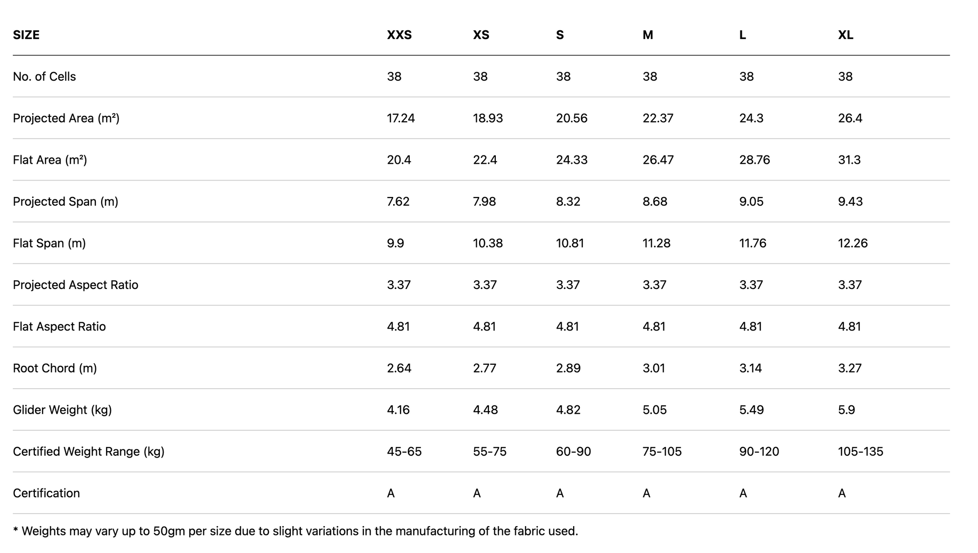Select the M size column header
The height and width of the screenshot is (553, 978).
[x=647, y=35]
